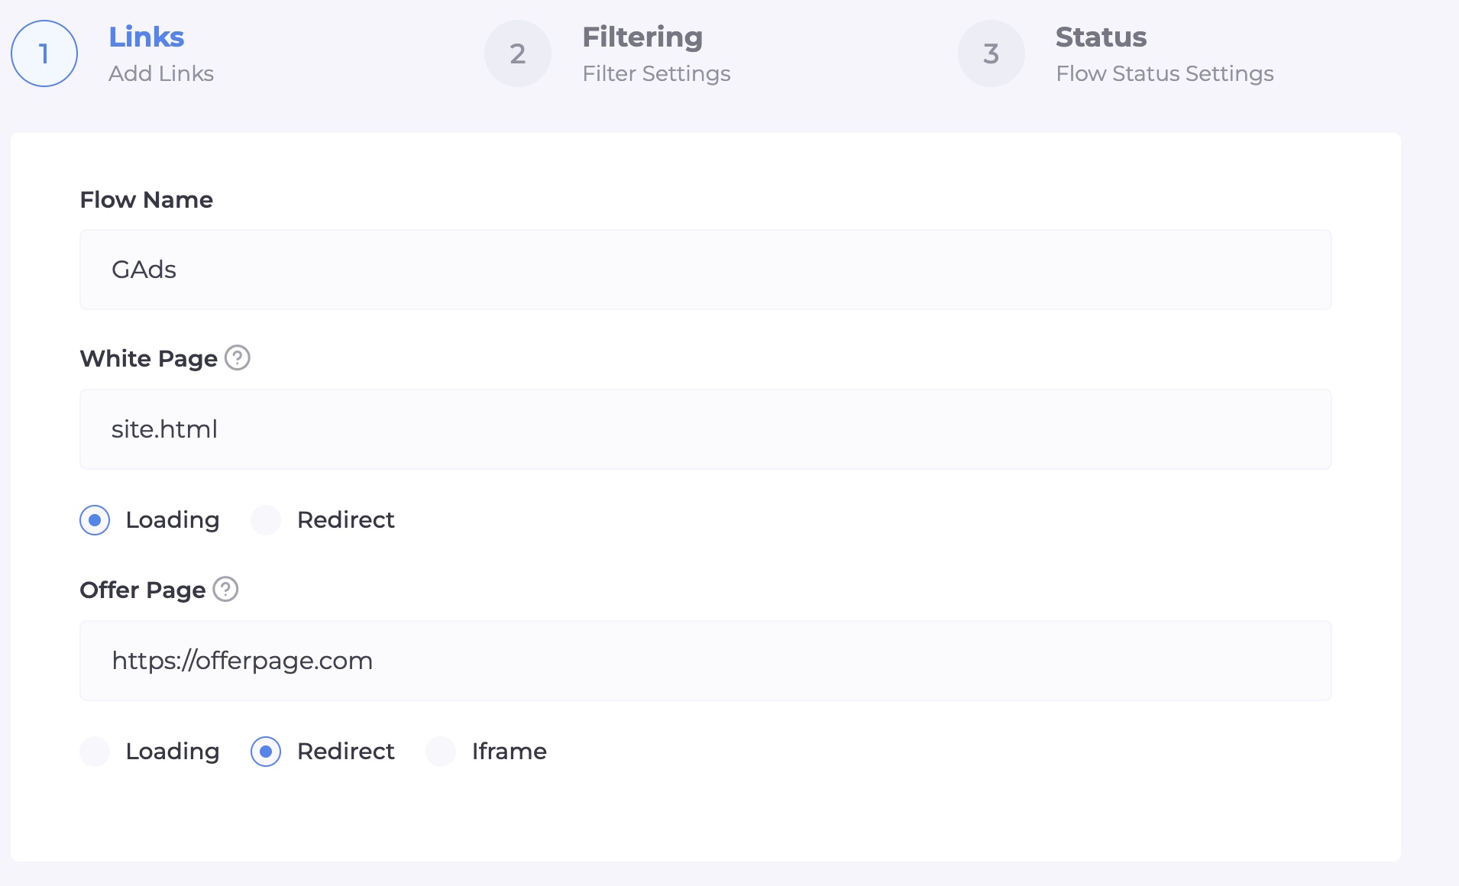Select Redirect radio under White Page
Screen dimensions: 1459x886
coord(266,520)
